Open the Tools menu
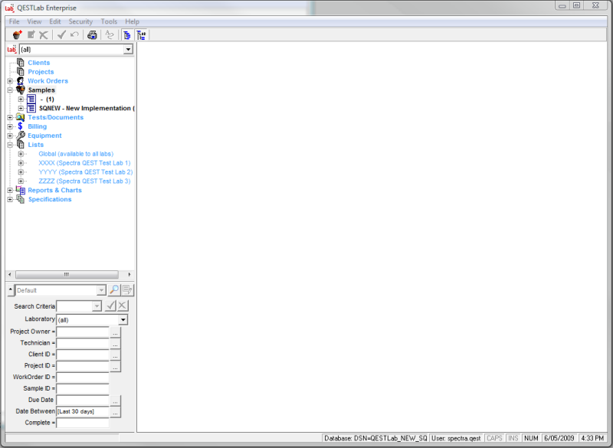The height and width of the screenshot is (448, 613). coord(108,21)
